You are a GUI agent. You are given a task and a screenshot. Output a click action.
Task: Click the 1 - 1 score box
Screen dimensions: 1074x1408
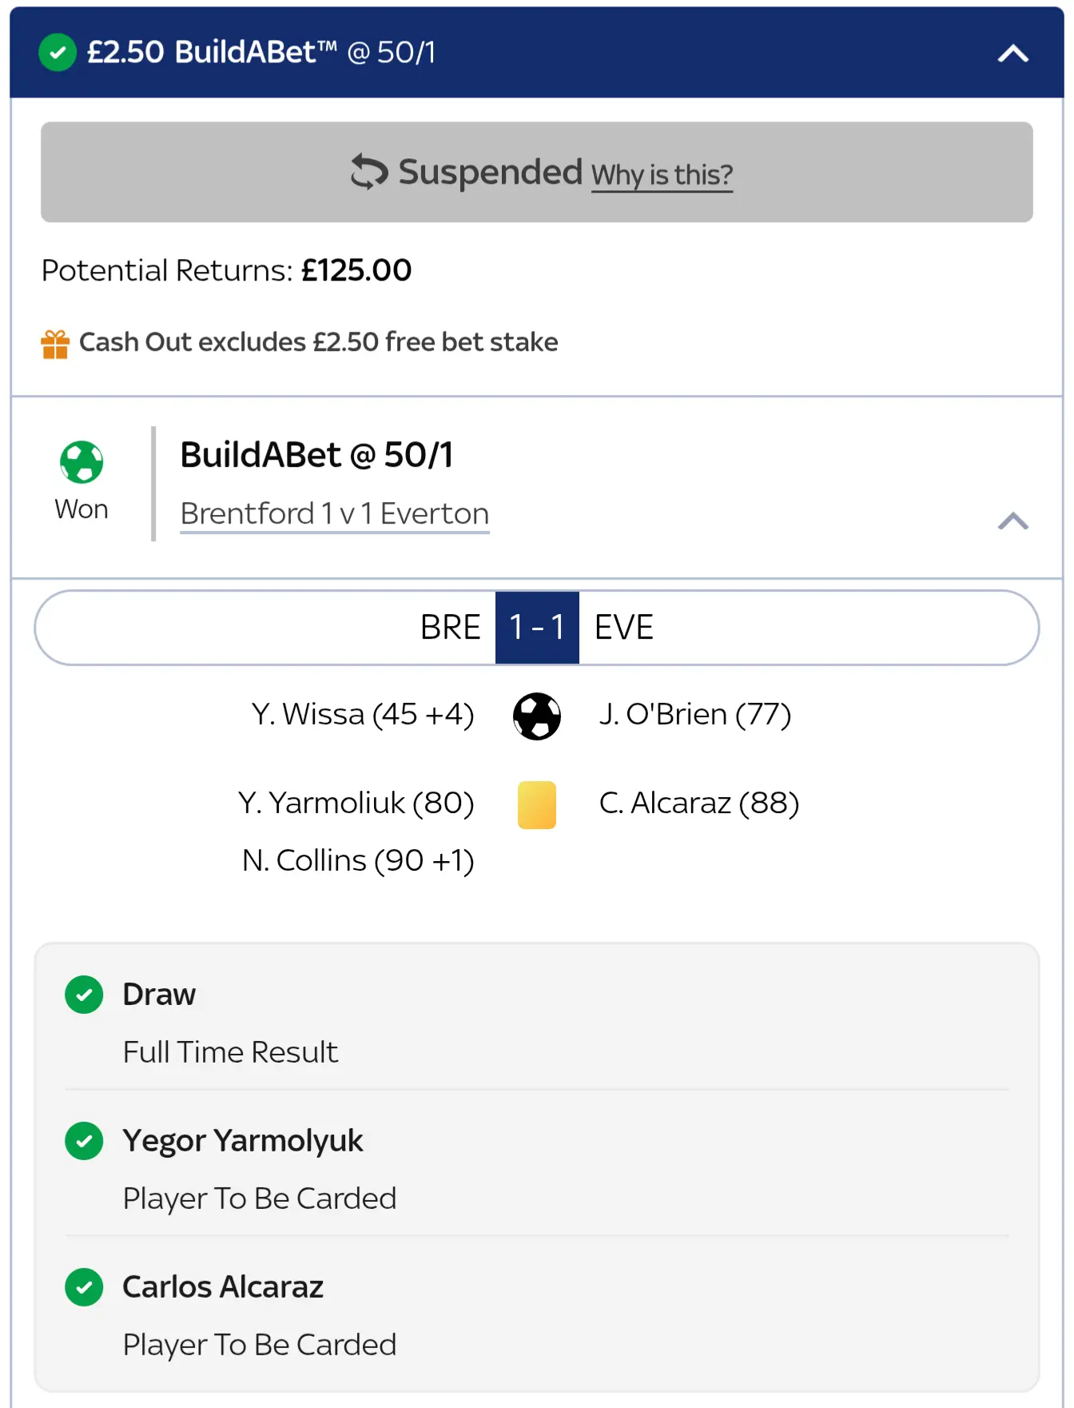[x=537, y=628]
